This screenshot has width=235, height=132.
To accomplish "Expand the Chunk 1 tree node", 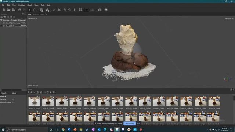I will 1,23.
